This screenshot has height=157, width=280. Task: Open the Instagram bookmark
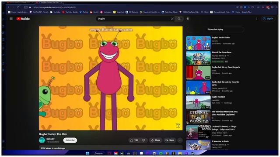pyautogui.click(x=106, y=12)
